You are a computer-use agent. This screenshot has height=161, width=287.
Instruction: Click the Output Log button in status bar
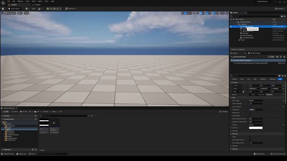coord(21,154)
